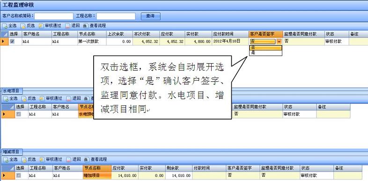This screenshot has height=181, width=368.
Task: Click 退回 in the 水电项目 toolbar
Action: [74, 99]
